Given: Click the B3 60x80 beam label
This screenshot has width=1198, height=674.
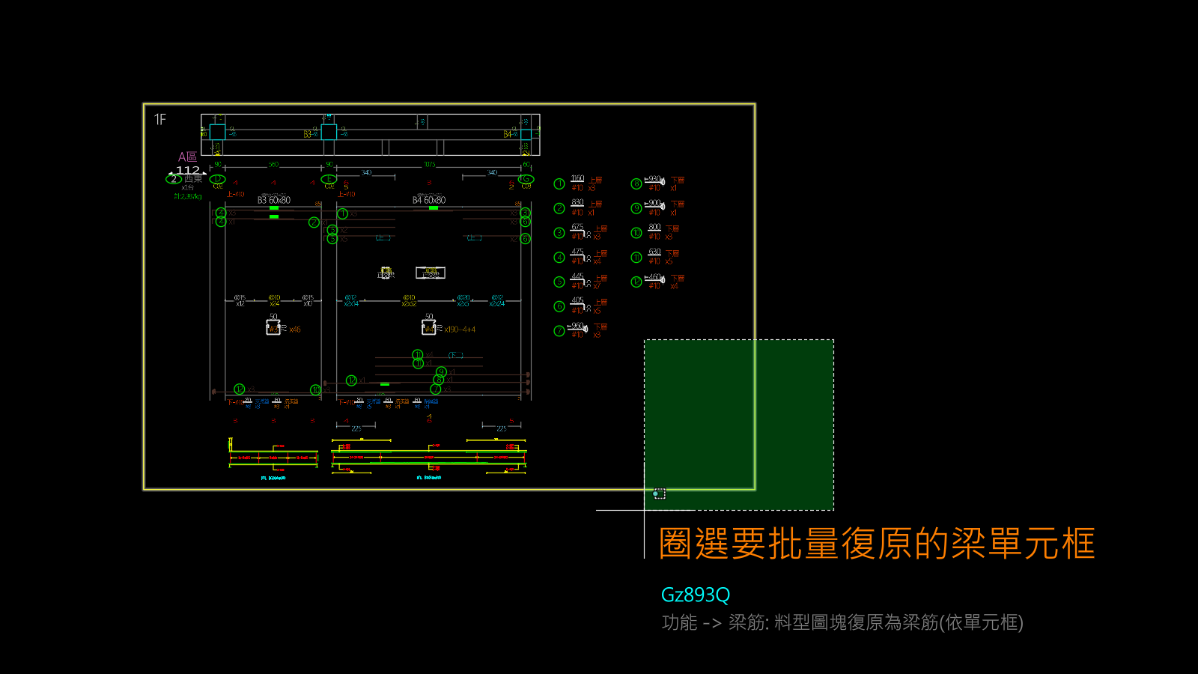Looking at the screenshot, I should pos(274,200).
